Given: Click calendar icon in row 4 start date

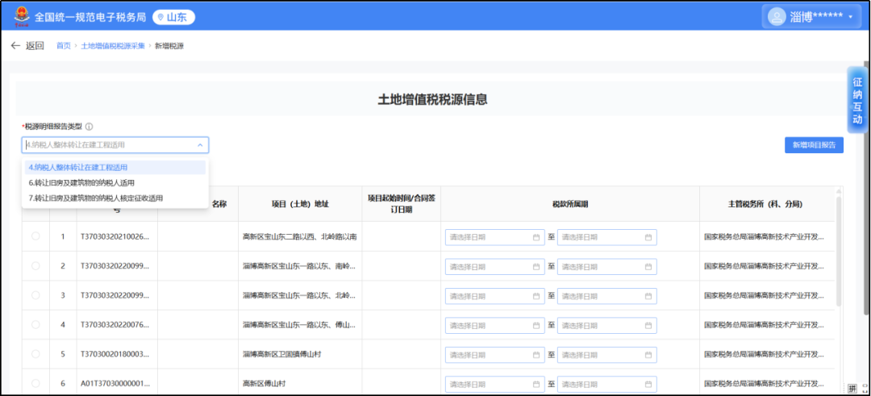Looking at the screenshot, I should [x=536, y=325].
